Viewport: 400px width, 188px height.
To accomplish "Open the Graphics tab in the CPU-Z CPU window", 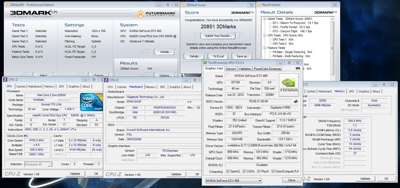I will point(74,86).
